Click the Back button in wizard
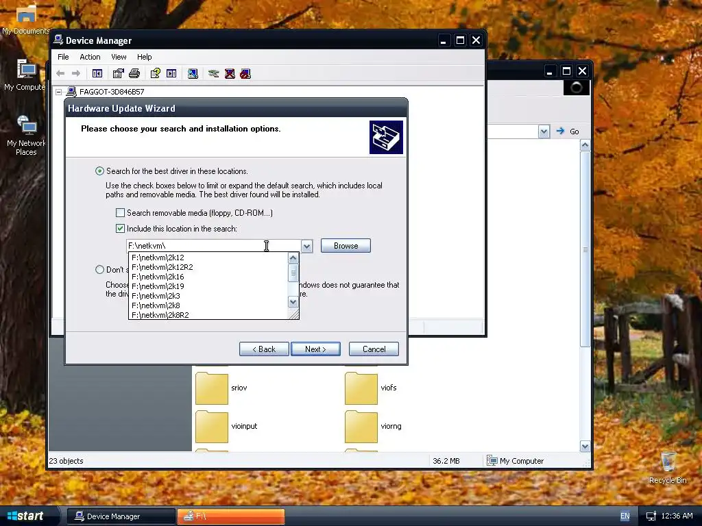This screenshot has height=526, width=702. [x=264, y=349]
